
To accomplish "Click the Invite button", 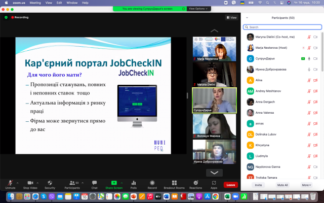I will 258,185.
